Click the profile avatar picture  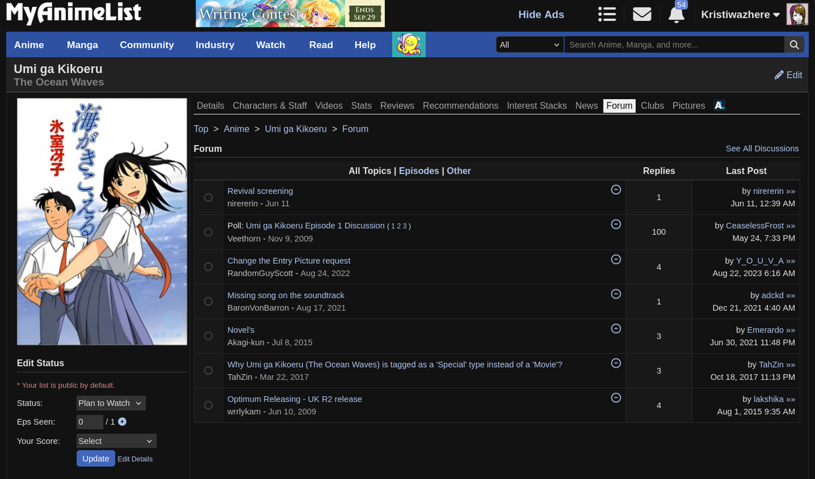click(797, 14)
